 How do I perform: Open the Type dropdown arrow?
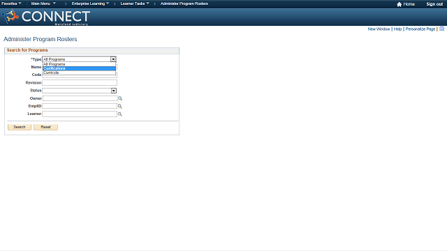(113, 59)
